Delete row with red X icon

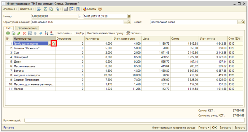[24, 33]
